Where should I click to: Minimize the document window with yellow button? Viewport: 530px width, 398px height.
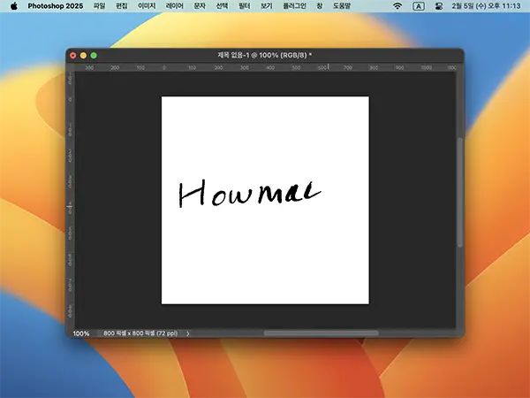tap(83, 56)
